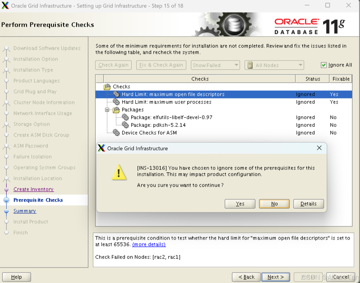Select the Installation Location step
Image resolution: width=360 pixels, height=283 pixels.
[38, 179]
